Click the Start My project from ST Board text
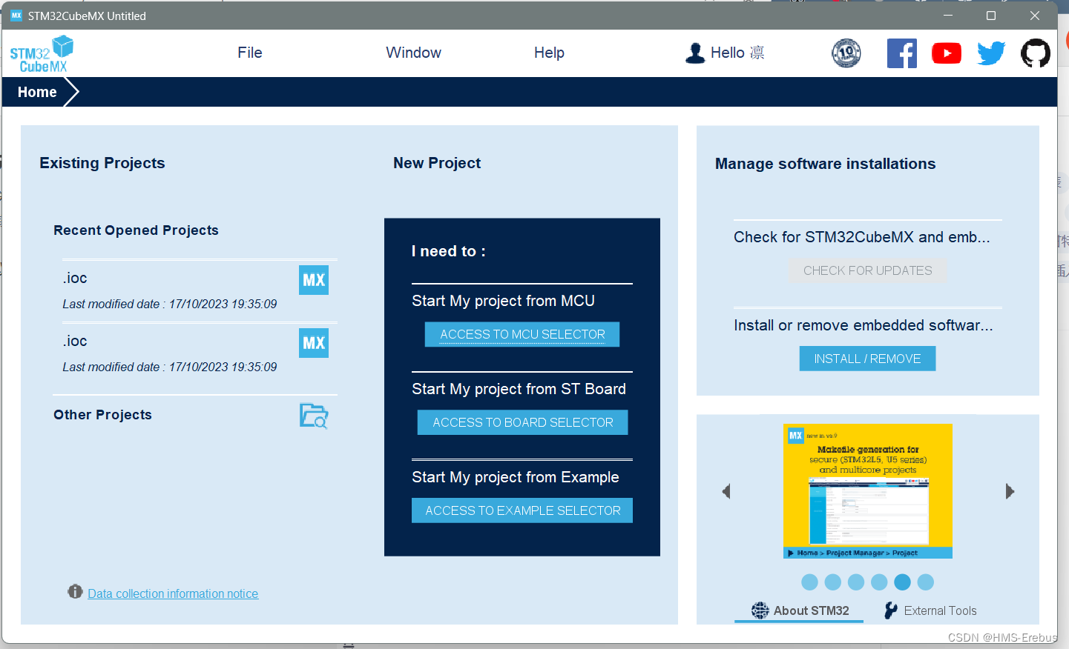The image size is (1069, 649). (519, 389)
